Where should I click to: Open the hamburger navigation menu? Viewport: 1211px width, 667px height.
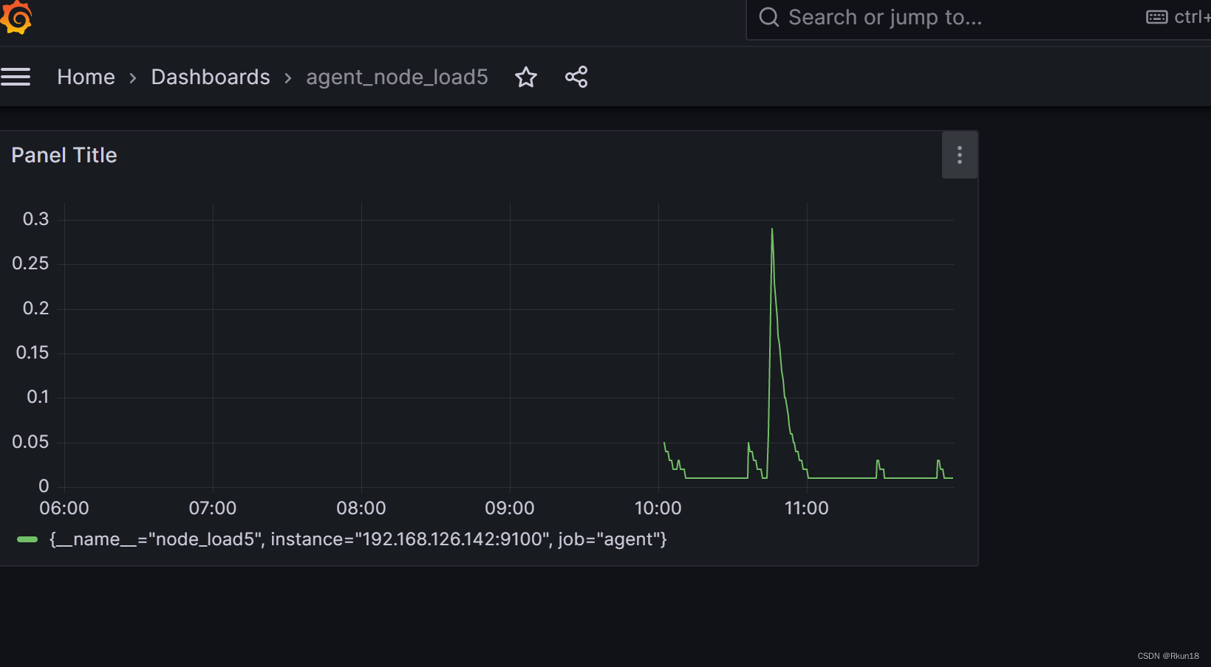[16, 77]
